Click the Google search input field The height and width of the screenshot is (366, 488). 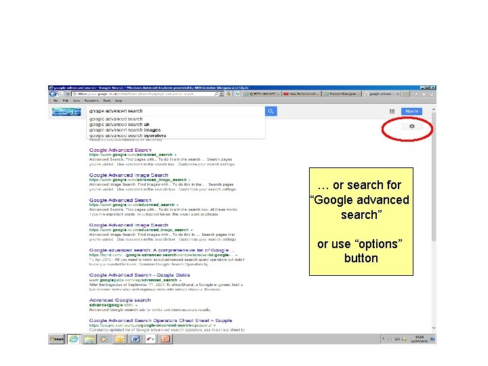pos(176,111)
